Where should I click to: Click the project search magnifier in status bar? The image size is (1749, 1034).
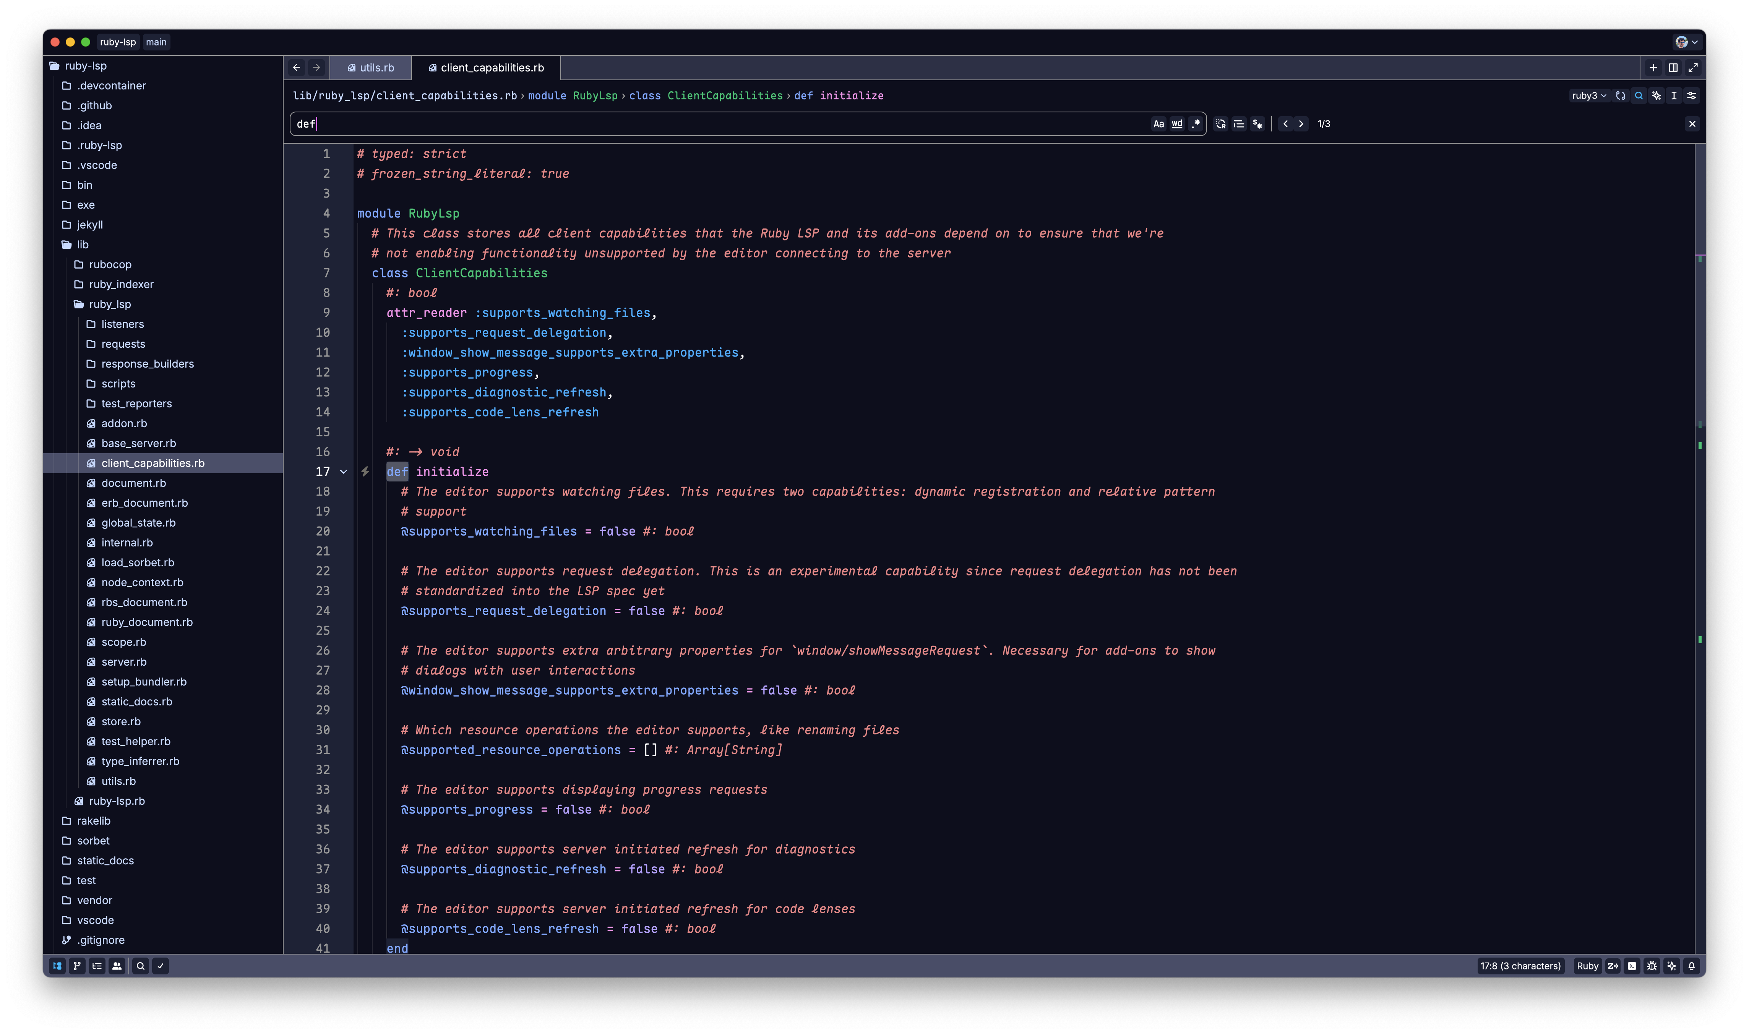[x=140, y=966]
